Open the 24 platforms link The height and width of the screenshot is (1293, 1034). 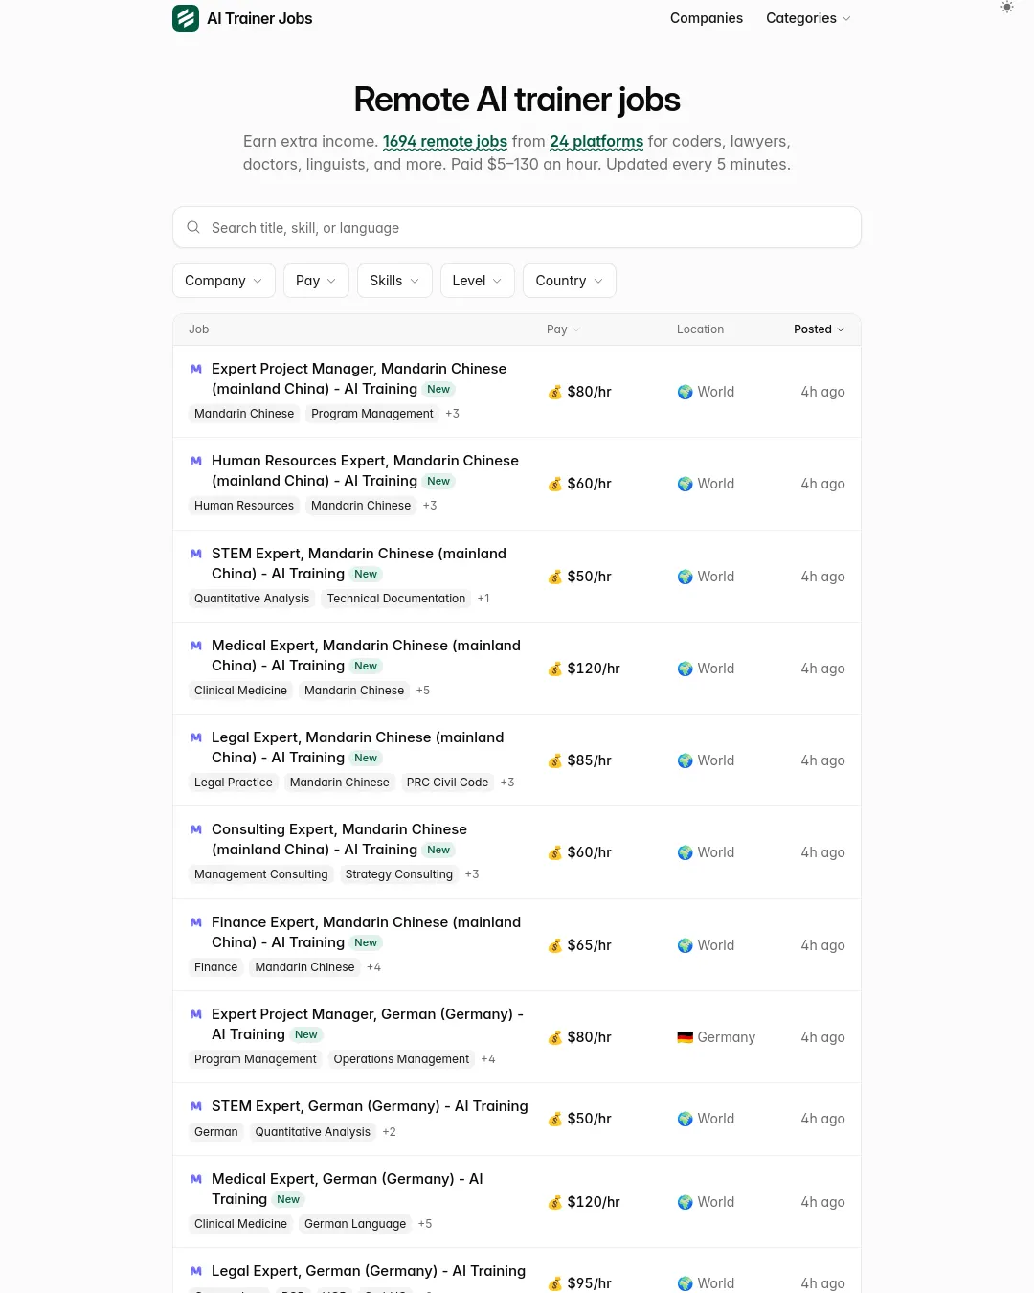tap(596, 141)
